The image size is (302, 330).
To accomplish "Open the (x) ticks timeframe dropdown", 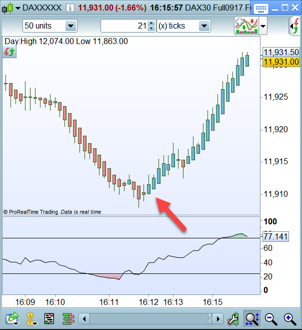I will (204, 26).
